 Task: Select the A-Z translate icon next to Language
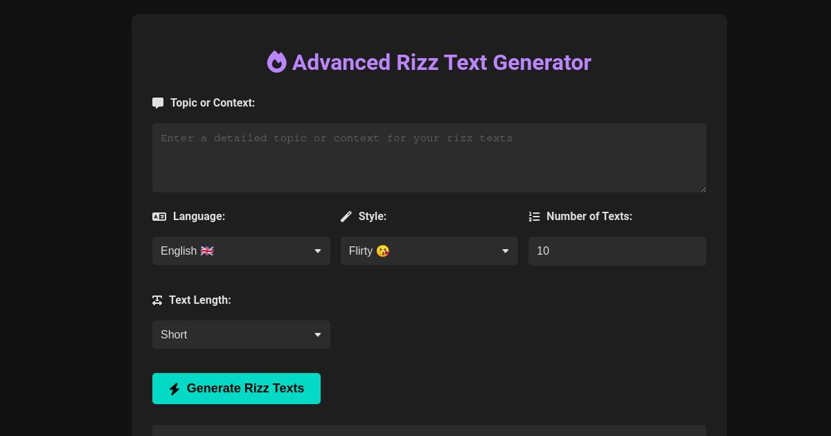(159, 217)
